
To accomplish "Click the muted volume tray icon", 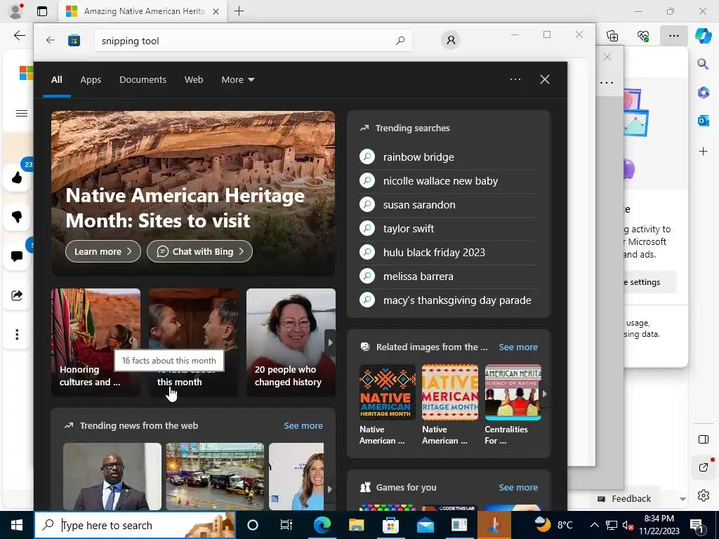I will point(628,526).
